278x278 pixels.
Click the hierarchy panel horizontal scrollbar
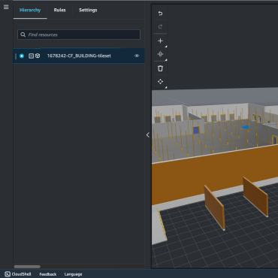(27, 267)
